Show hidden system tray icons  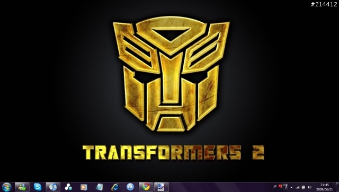(291, 187)
